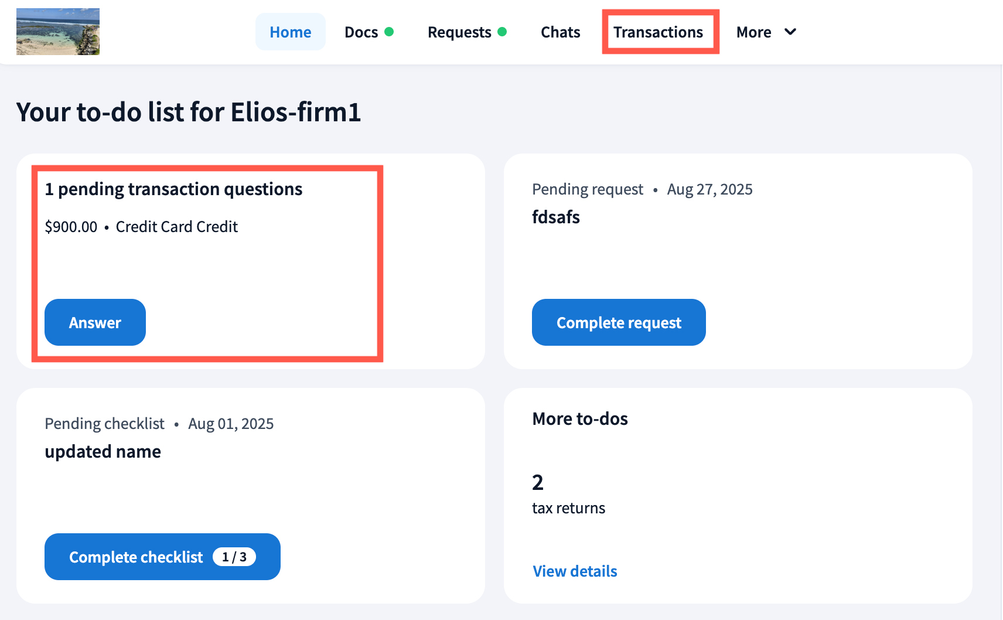This screenshot has height=620, width=1003.
Task: Select the pending transaction questions heading
Action: 173,189
